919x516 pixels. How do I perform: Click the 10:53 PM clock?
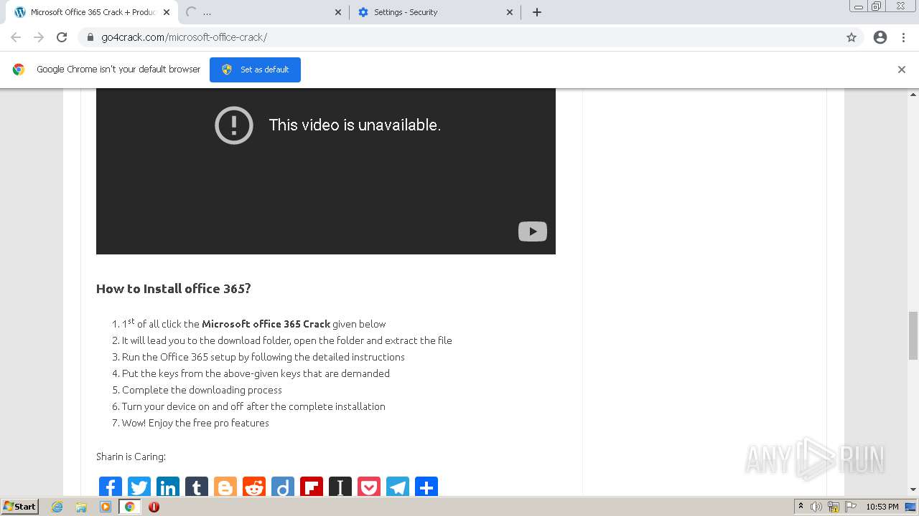[x=882, y=507]
